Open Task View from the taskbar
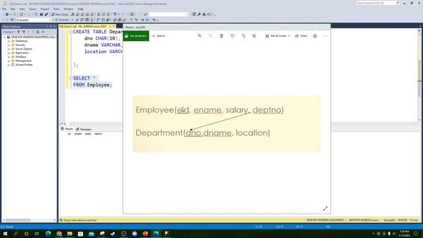This screenshot has width=423, height=238. point(37,233)
